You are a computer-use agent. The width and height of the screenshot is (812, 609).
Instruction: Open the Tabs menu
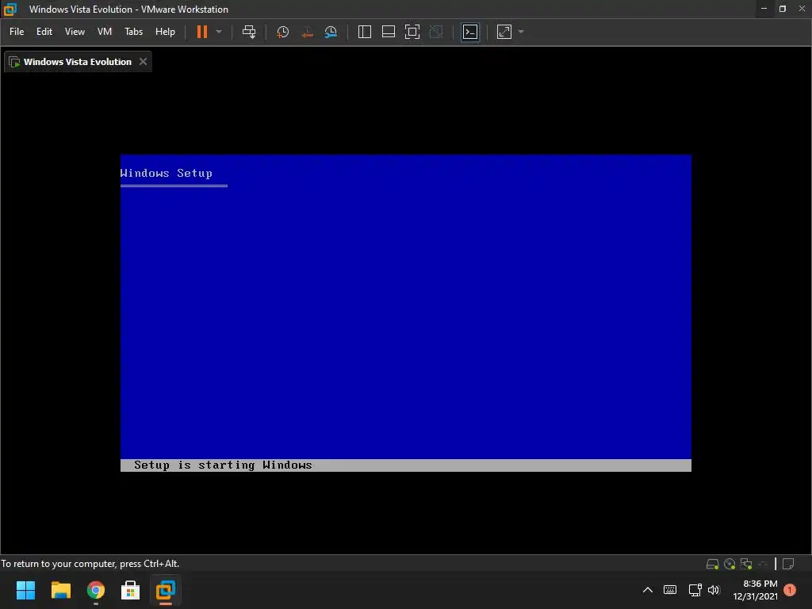coord(133,32)
